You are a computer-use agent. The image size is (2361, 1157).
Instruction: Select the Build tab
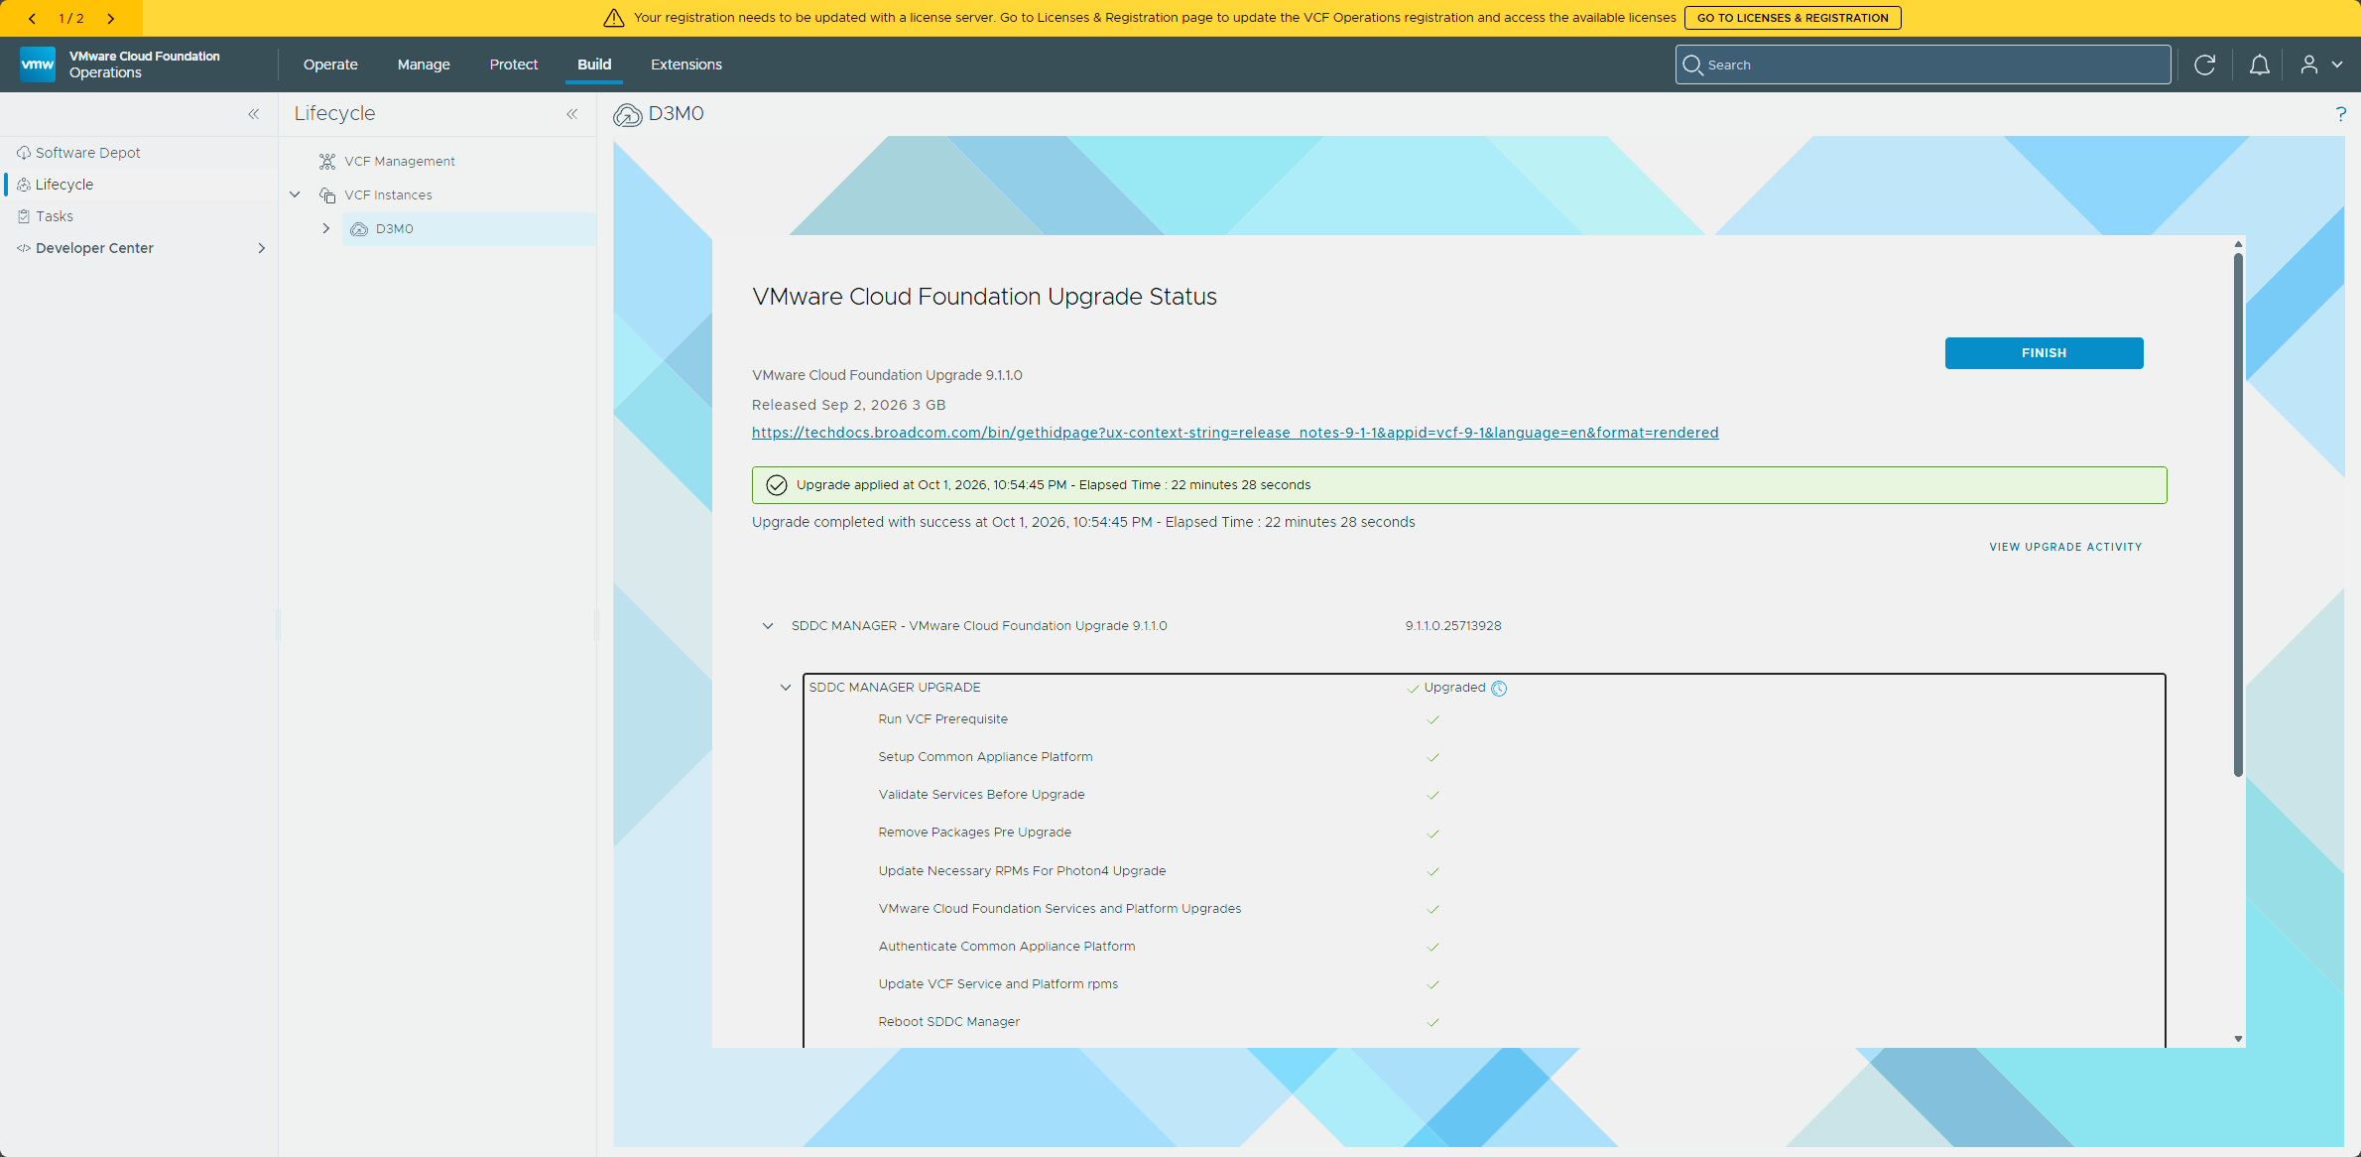pyautogui.click(x=594, y=64)
